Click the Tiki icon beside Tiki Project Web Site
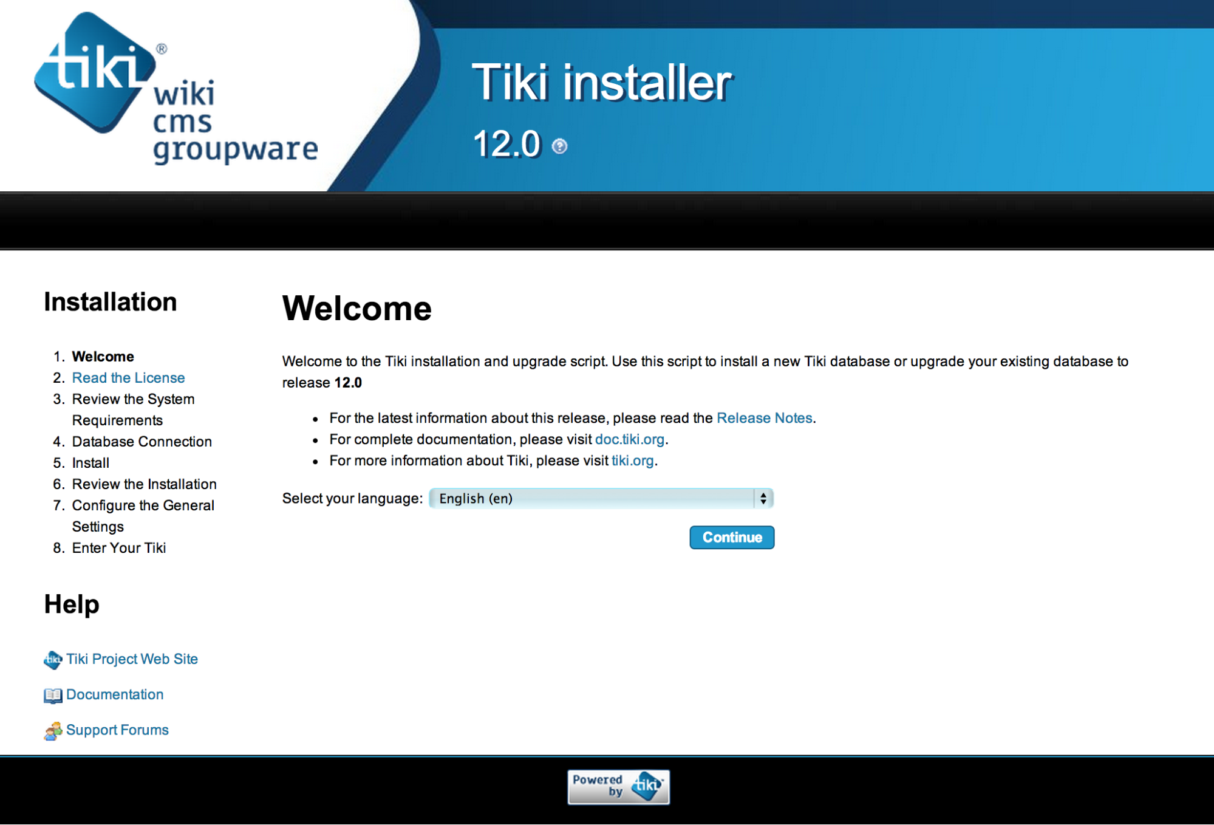 pyautogui.click(x=53, y=660)
